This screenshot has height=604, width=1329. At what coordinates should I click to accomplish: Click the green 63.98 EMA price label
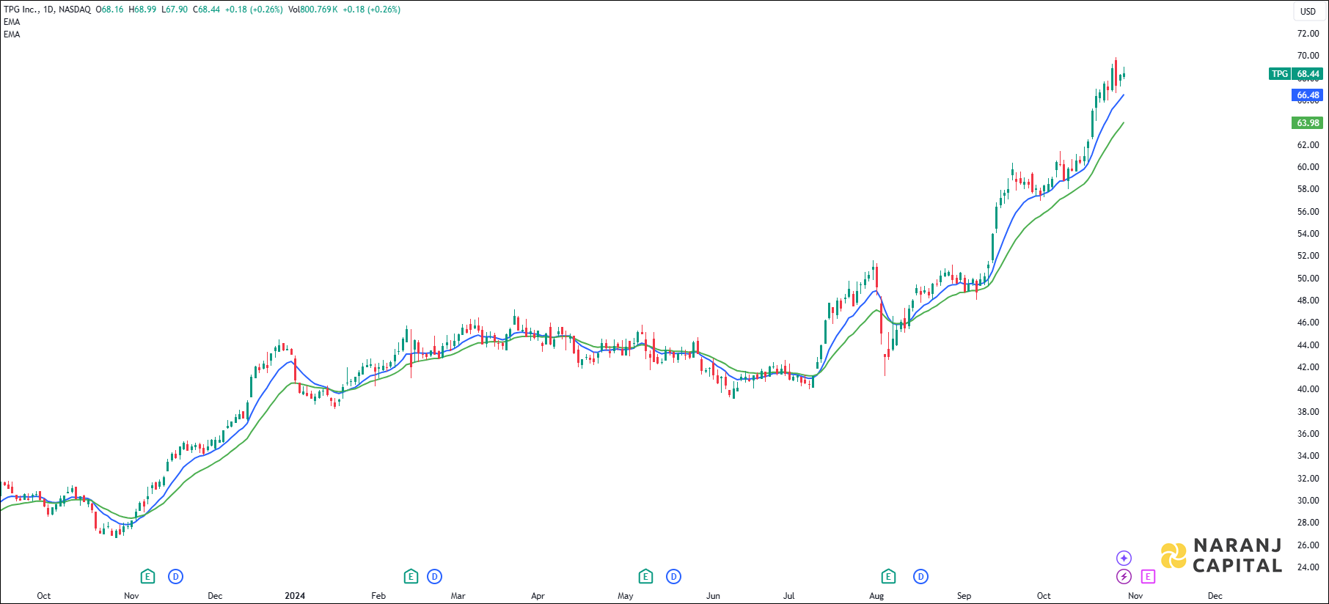pyautogui.click(x=1307, y=123)
